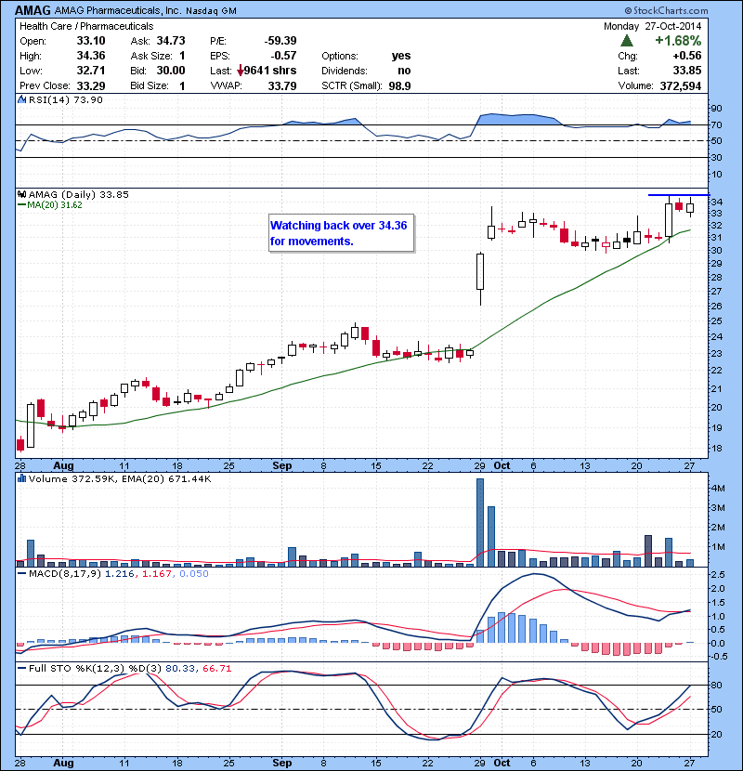
Task: Click the Last price 33.85 in header
Action: [687, 71]
